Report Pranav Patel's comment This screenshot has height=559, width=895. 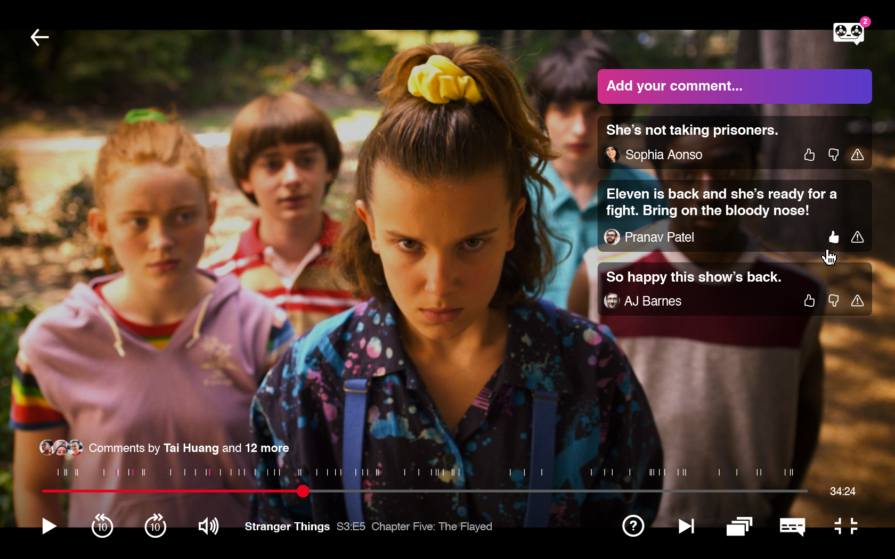click(857, 237)
